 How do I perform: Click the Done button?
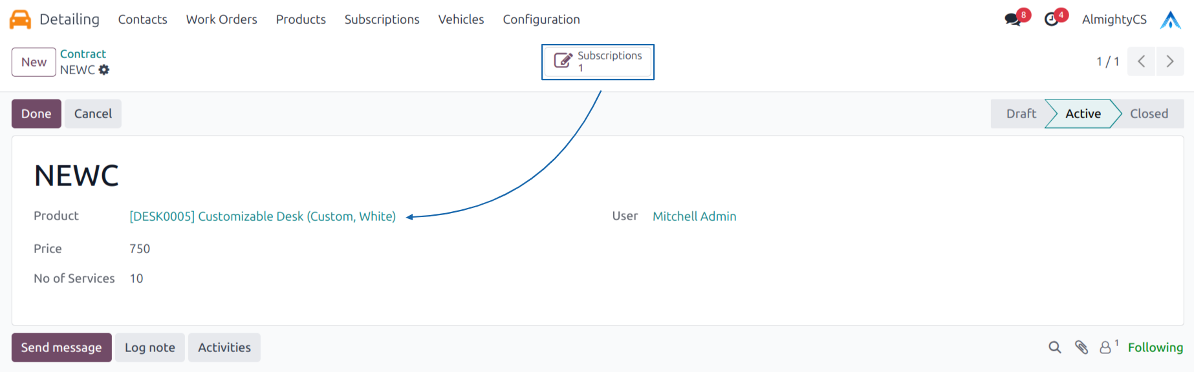pyautogui.click(x=36, y=114)
